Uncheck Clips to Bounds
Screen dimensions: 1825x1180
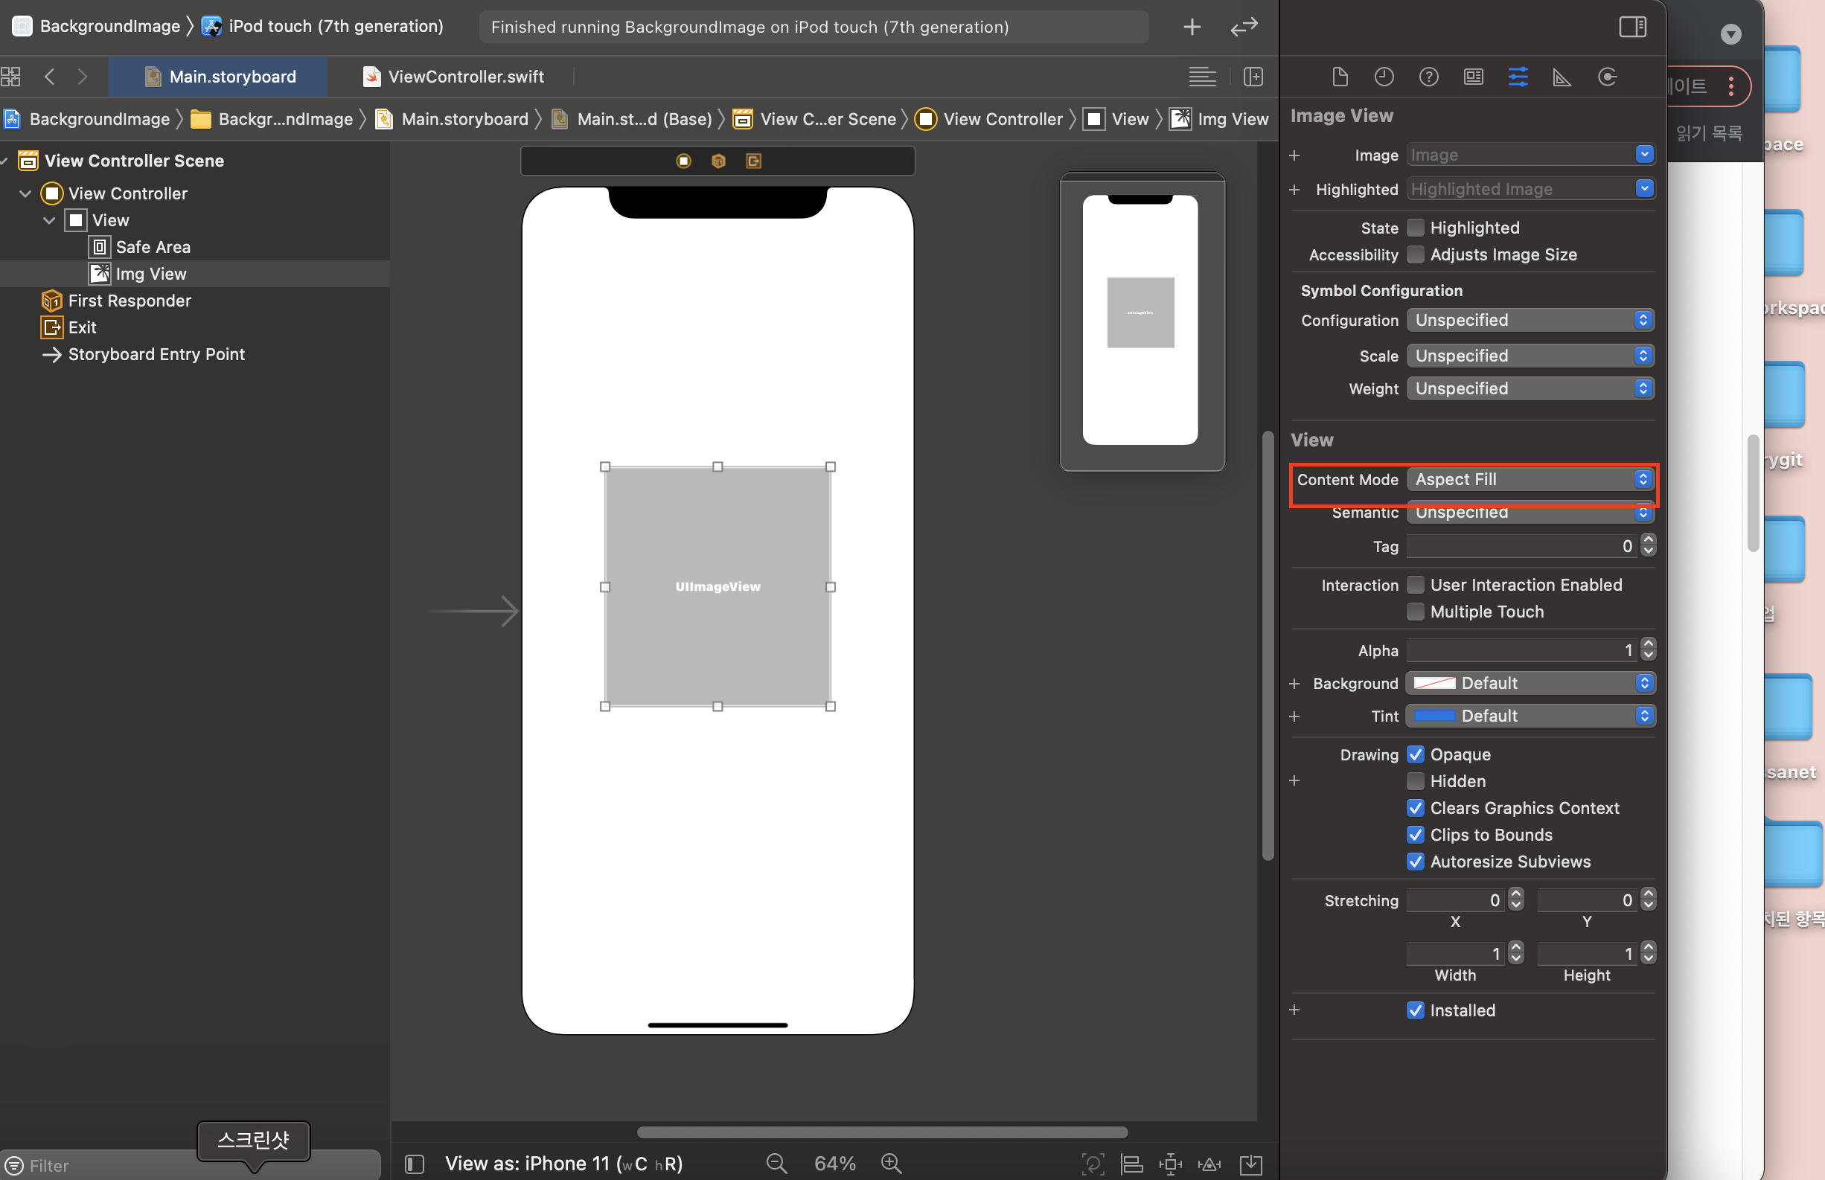[x=1415, y=835]
